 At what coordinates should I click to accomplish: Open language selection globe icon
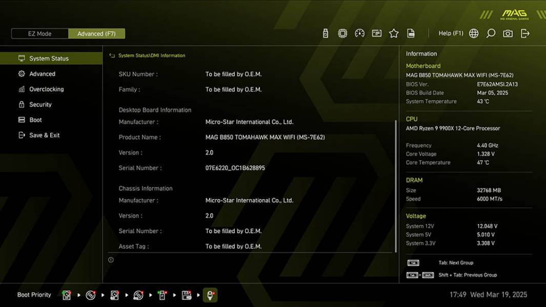[474, 33]
